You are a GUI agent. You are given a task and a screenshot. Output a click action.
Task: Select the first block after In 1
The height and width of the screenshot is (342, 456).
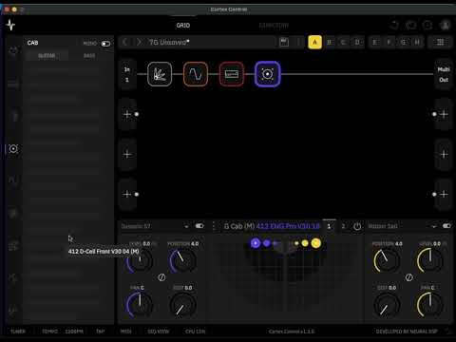(x=160, y=74)
